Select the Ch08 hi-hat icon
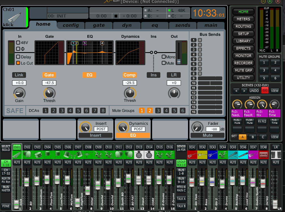Screen dimensions: 285x212 click(88, 155)
